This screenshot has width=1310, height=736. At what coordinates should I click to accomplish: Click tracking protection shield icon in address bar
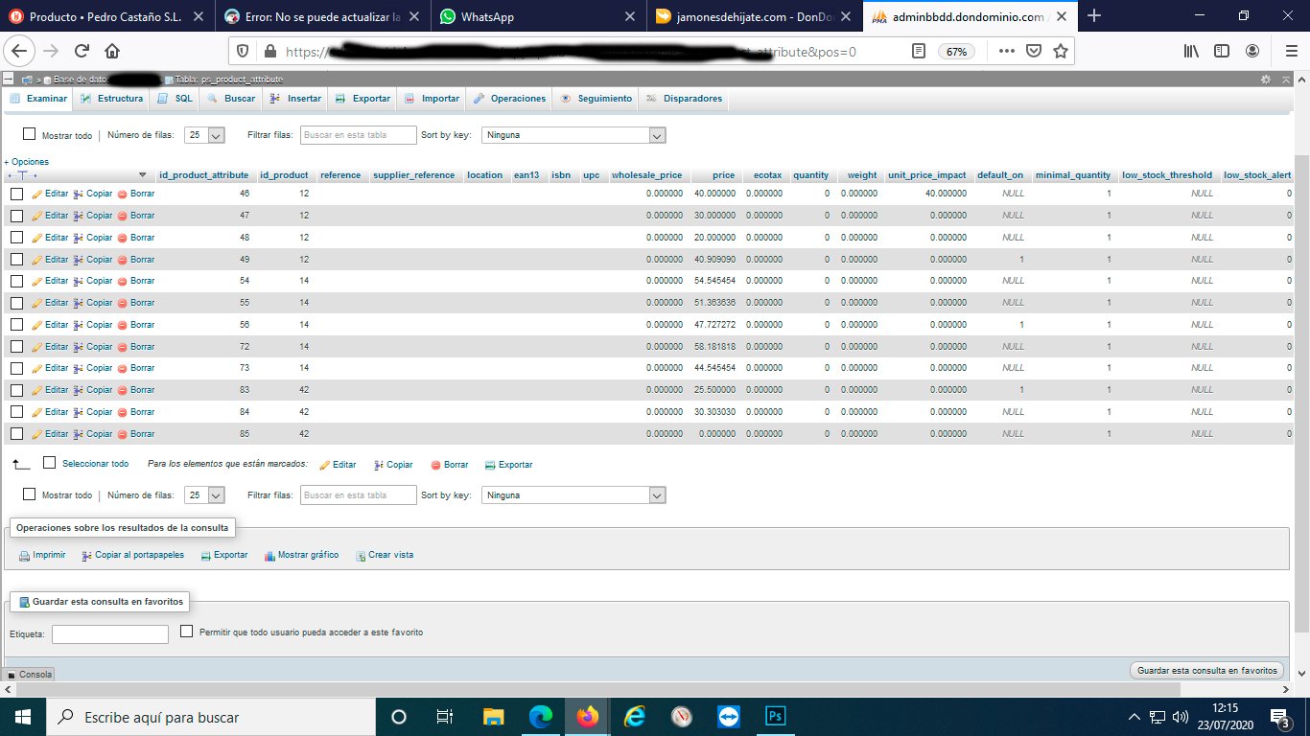(242, 51)
